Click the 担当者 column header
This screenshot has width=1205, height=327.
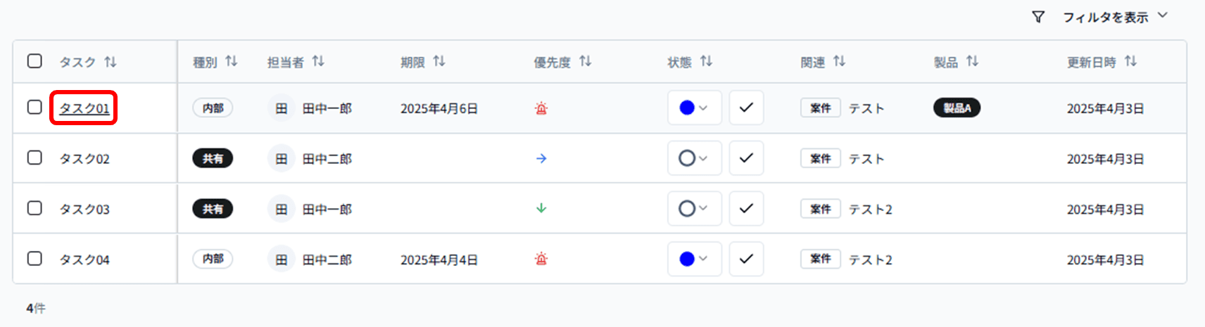[286, 63]
